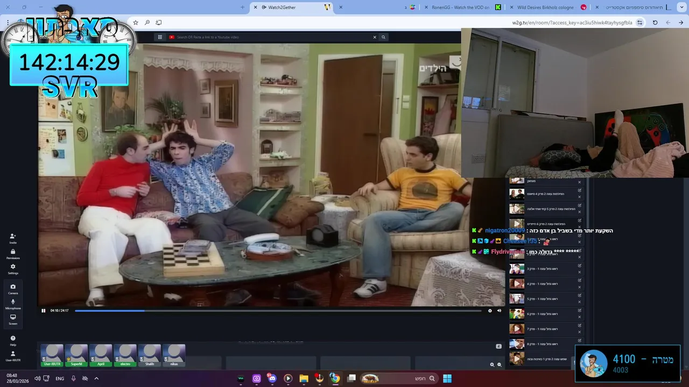
Task: Remove playlist item הפיג'מות פרק 4 סיאנס
Action: [x=580, y=197]
